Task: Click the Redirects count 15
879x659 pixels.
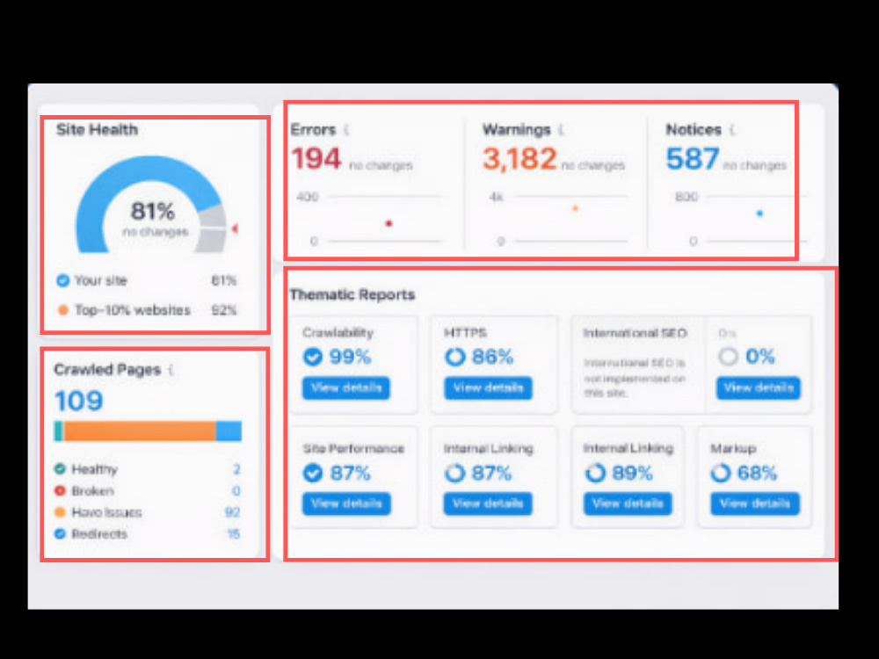Action: coord(233,534)
